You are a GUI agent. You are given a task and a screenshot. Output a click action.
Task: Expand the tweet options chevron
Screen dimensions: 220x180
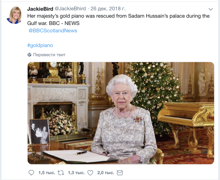pos(211,9)
